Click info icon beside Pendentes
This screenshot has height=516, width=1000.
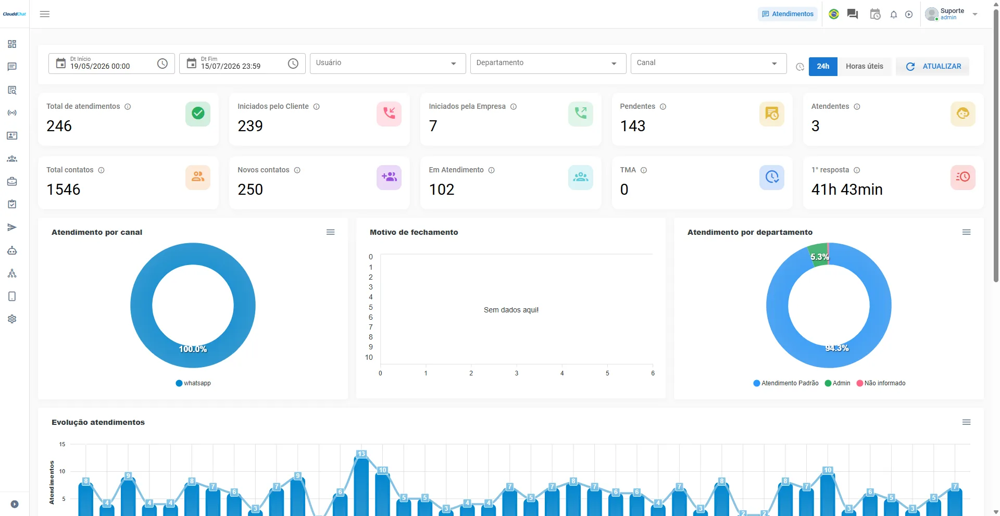pos(663,107)
